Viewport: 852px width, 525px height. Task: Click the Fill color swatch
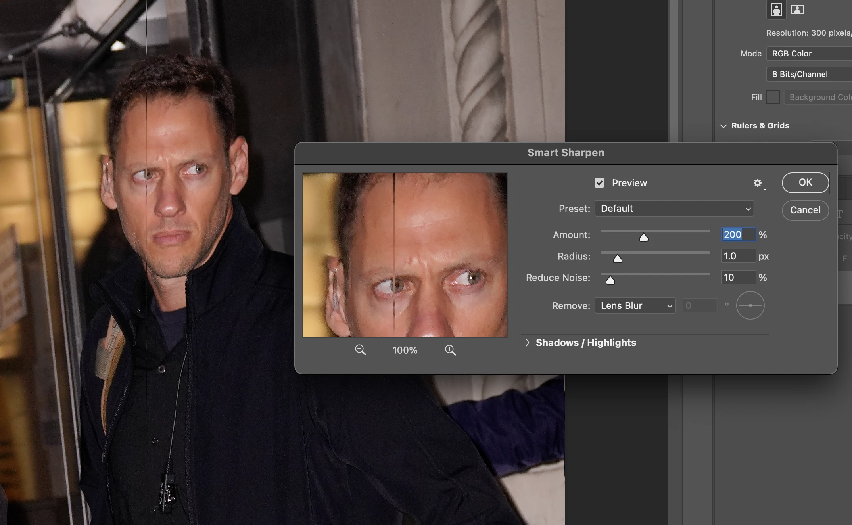point(773,97)
